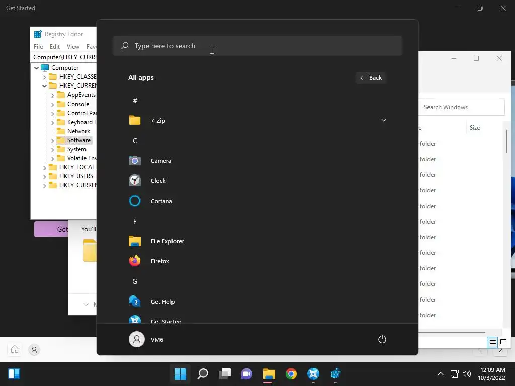The height and width of the screenshot is (386, 515).
Task: Expand the Console registry key
Action: point(52,105)
